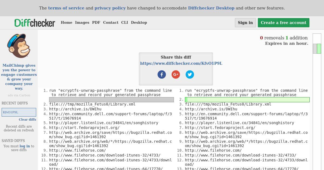Open the shared diff URL link

(181, 63)
